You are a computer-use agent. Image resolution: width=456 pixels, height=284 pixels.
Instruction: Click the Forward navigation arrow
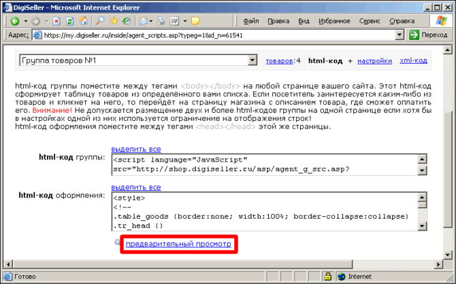pyautogui.click(x=36, y=21)
